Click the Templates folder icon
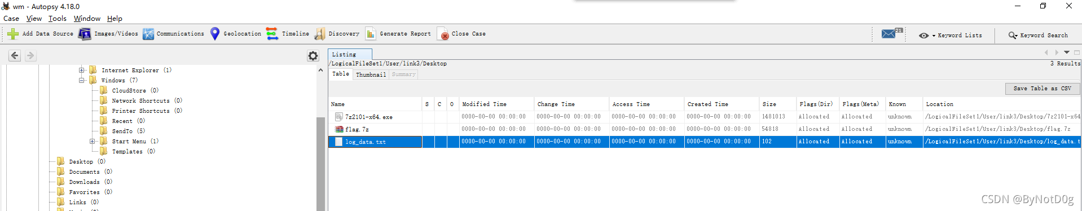The image size is (1082, 211). (104, 151)
